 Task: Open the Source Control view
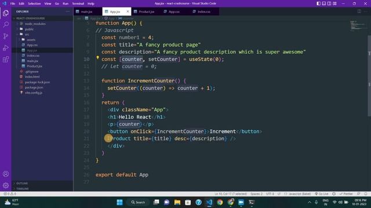tap(6, 36)
